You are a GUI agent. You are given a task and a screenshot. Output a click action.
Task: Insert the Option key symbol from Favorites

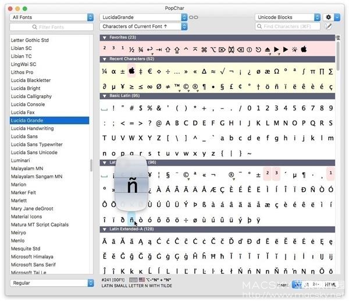(x=213, y=49)
